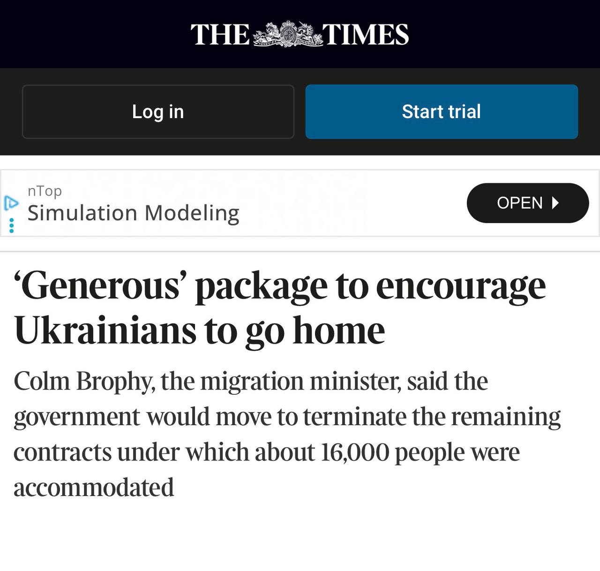
Task: Tap the OPEN ad button
Action: tap(527, 203)
